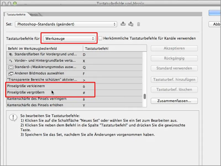Click the trash delete set icon

[x=139, y=24]
